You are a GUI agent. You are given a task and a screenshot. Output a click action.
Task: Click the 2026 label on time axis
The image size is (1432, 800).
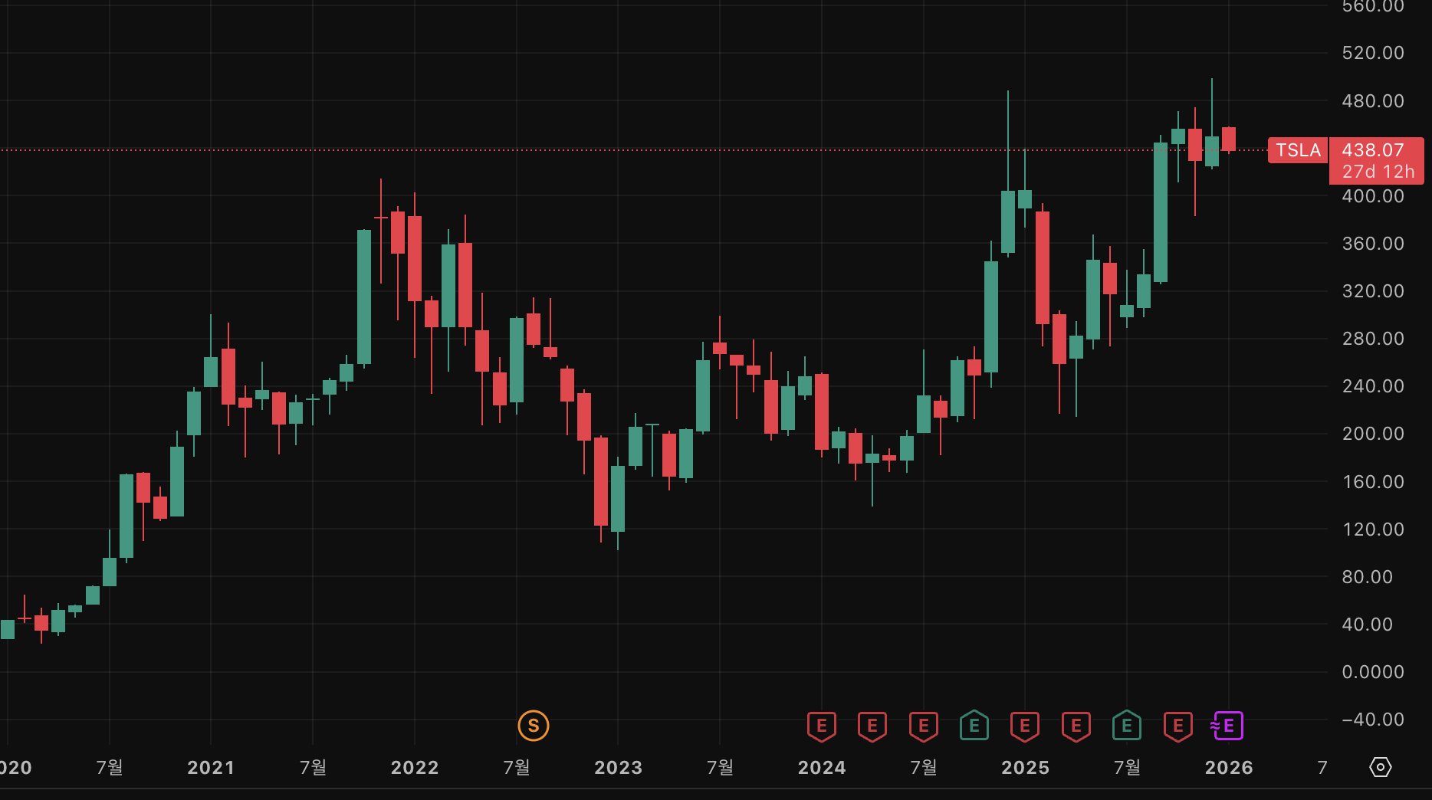point(1228,768)
